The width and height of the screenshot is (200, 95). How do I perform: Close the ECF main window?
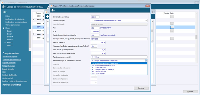tap(196, 3)
